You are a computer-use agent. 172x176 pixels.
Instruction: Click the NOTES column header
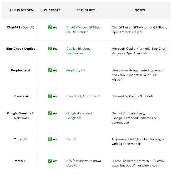pyautogui.click(x=140, y=10)
